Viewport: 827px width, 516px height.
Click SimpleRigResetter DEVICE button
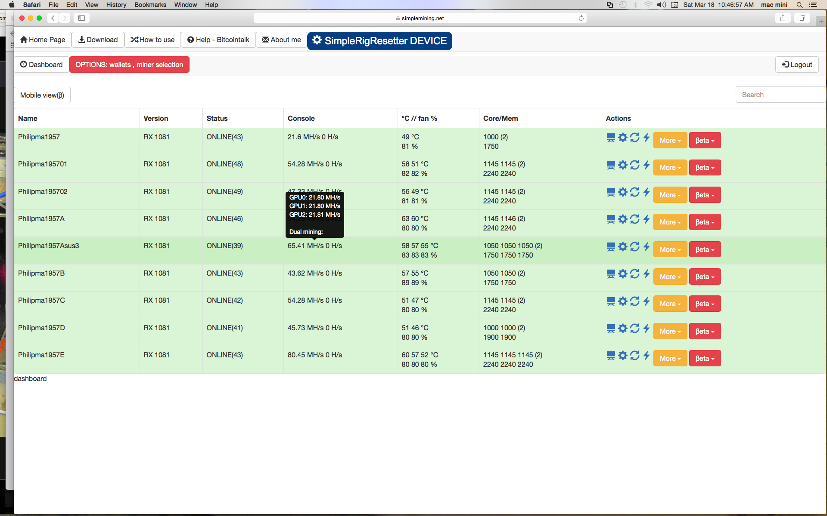click(379, 41)
